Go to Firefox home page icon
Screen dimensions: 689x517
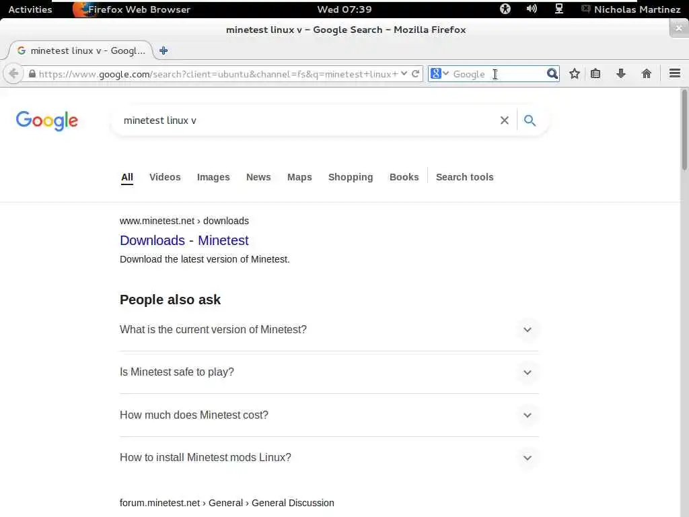pos(646,73)
